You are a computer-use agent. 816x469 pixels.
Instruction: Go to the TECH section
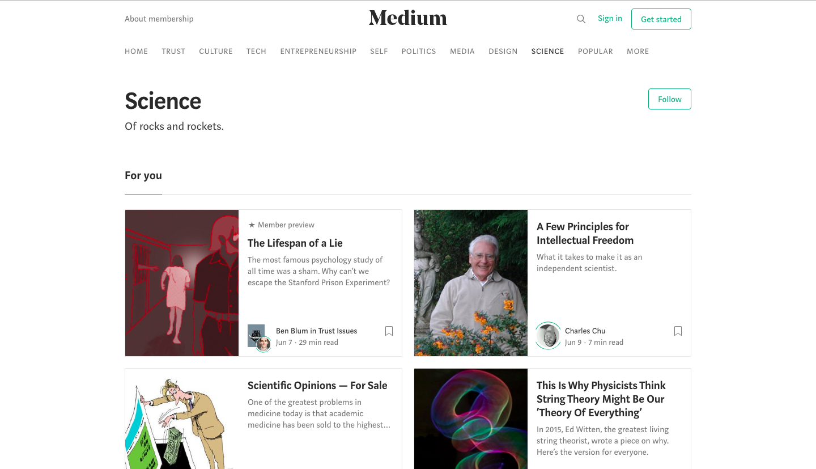pyautogui.click(x=256, y=51)
